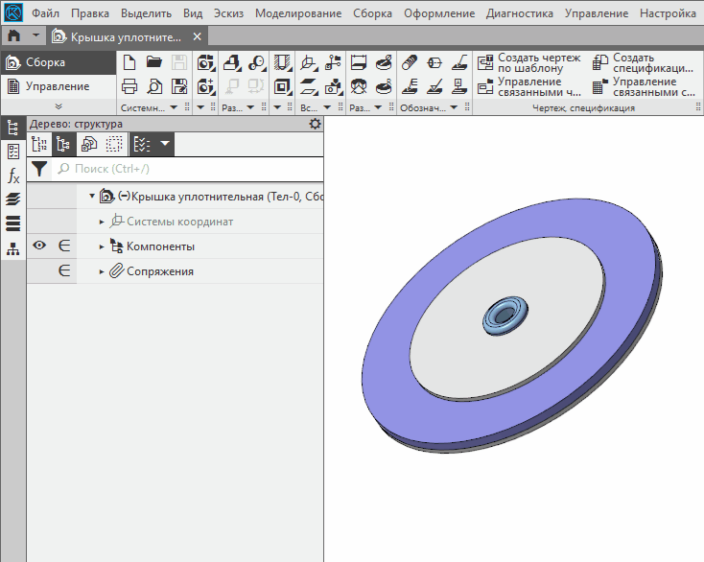Toggle the inclusion symbol beside Компоненты
Viewport: 704px width, 562px height.
[64, 246]
